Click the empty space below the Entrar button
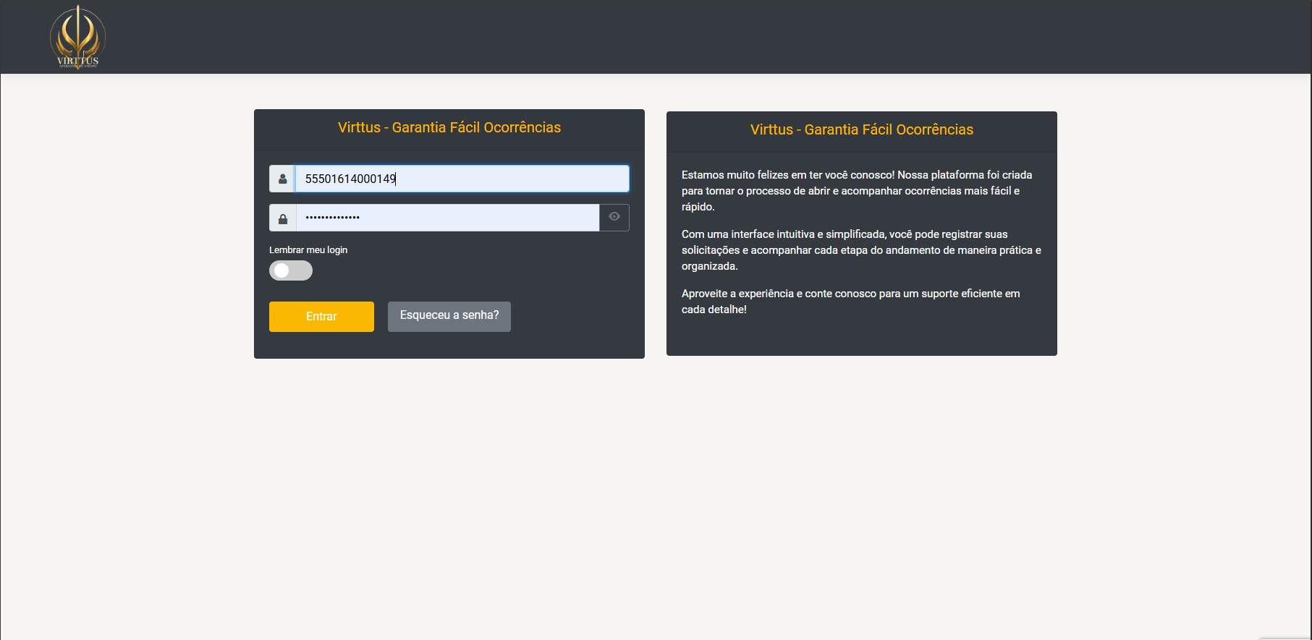The height and width of the screenshot is (640, 1312). [321, 346]
